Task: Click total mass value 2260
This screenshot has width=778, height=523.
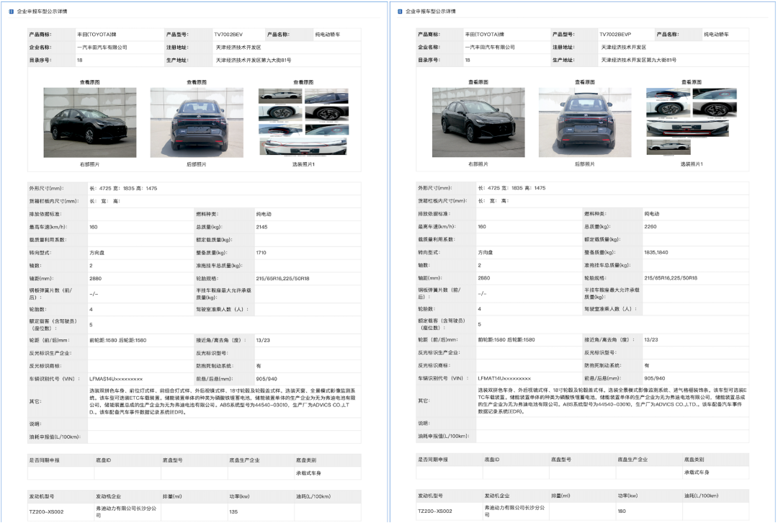Action: pyautogui.click(x=650, y=227)
